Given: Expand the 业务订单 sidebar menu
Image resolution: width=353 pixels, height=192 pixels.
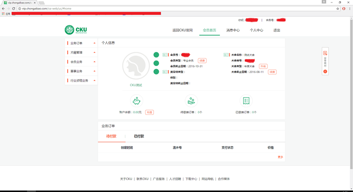Looking at the screenshot, I should pos(81,43).
